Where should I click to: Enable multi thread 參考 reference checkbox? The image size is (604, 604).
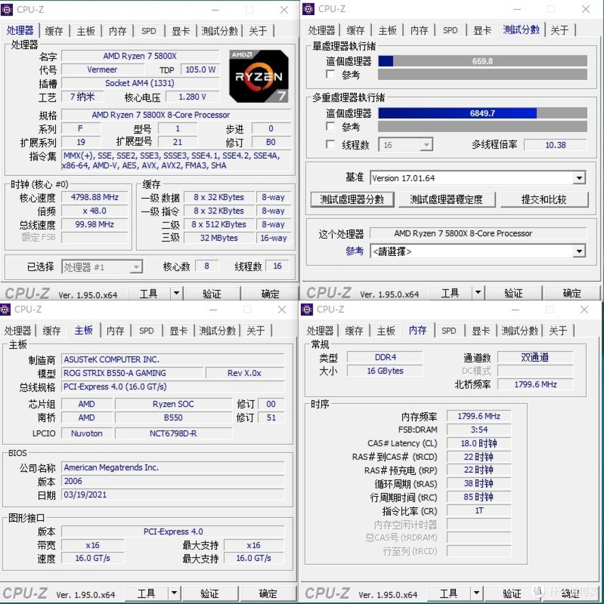(x=331, y=126)
